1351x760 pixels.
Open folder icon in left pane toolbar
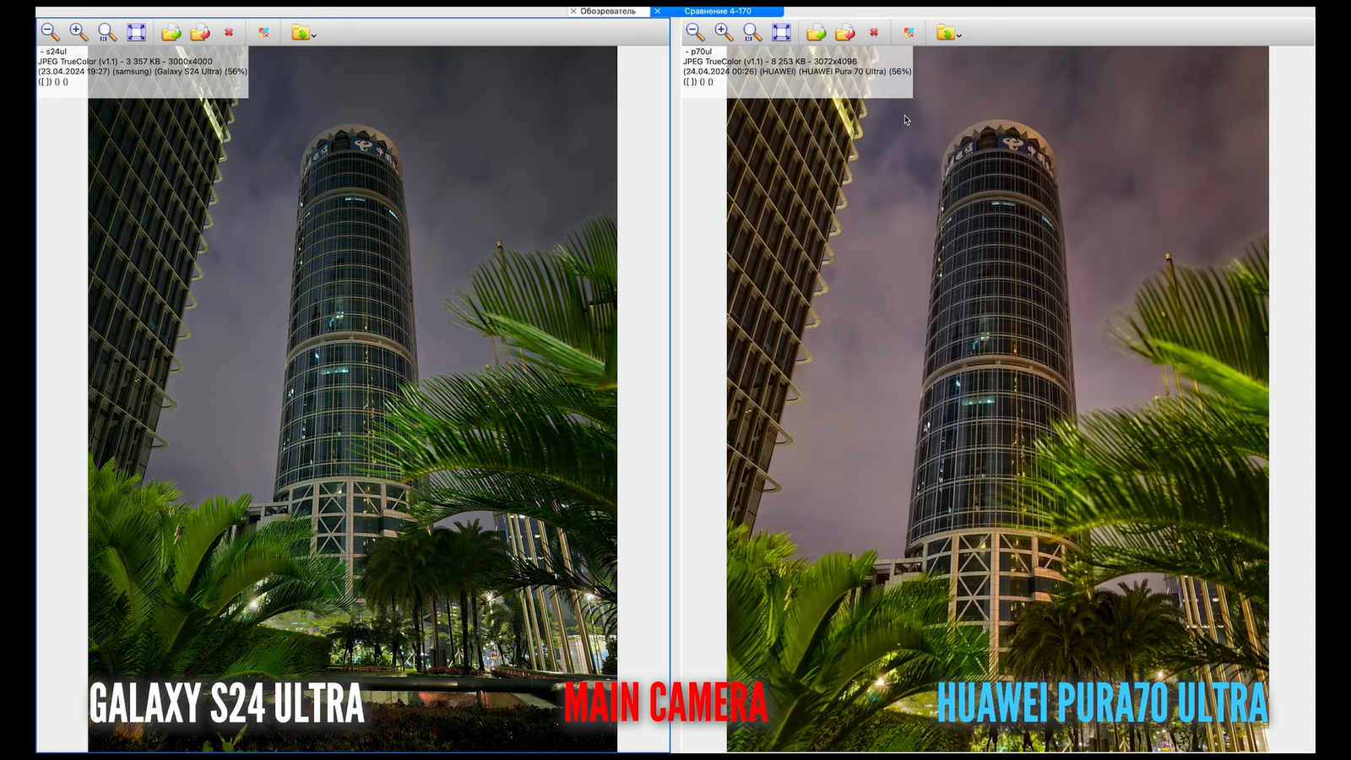point(300,32)
